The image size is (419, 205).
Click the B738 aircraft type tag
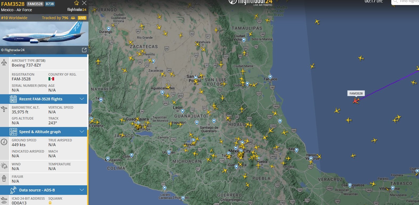(50, 4)
